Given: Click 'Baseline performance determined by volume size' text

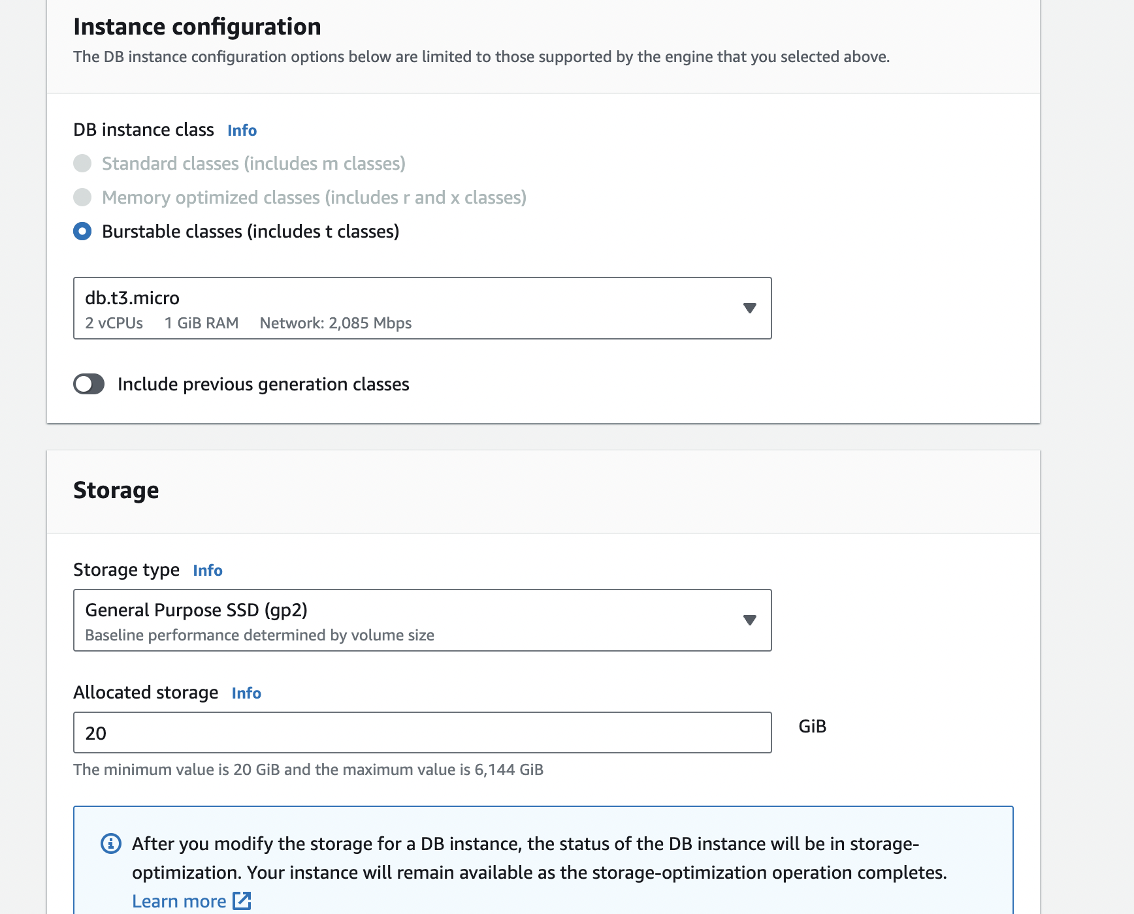Looking at the screenshot, I should (260, 635).
